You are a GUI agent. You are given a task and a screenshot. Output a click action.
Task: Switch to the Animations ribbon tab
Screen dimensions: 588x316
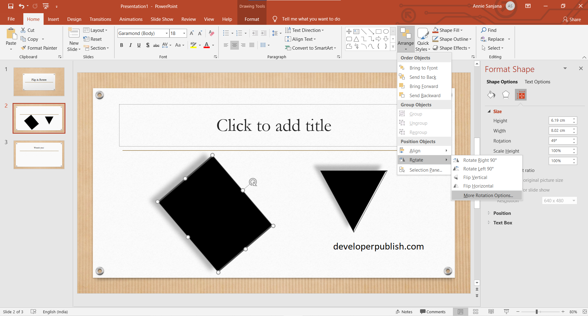131,19
